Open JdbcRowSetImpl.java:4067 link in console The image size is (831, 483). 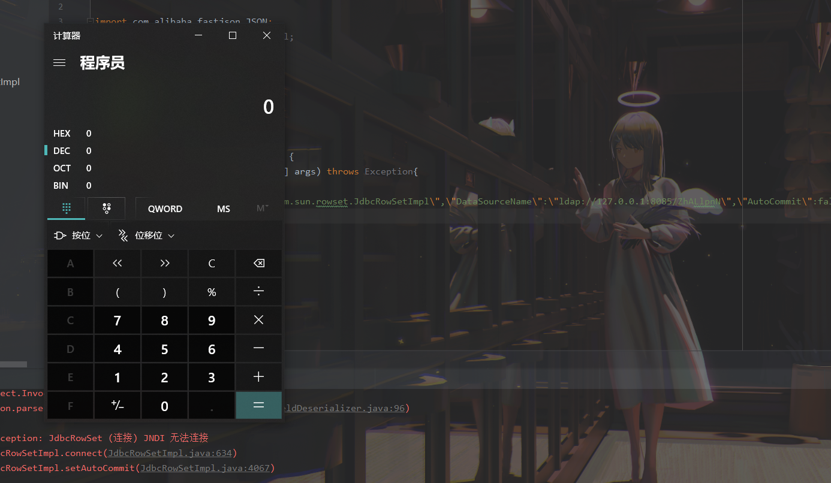(x=205, y=468)
